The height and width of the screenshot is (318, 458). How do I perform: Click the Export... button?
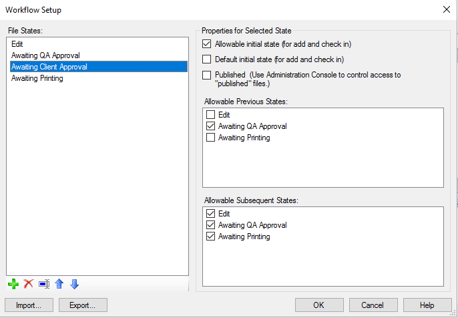tap(83, 305)
